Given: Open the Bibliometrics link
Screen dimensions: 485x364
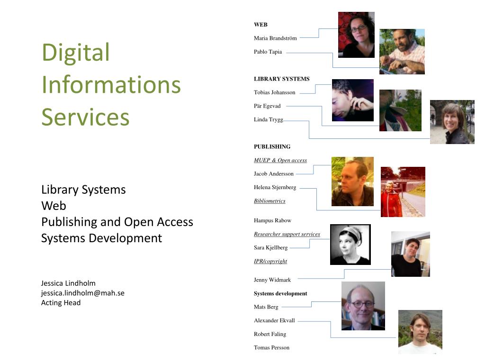Looking at the screenshot, I should coord(269,201).
